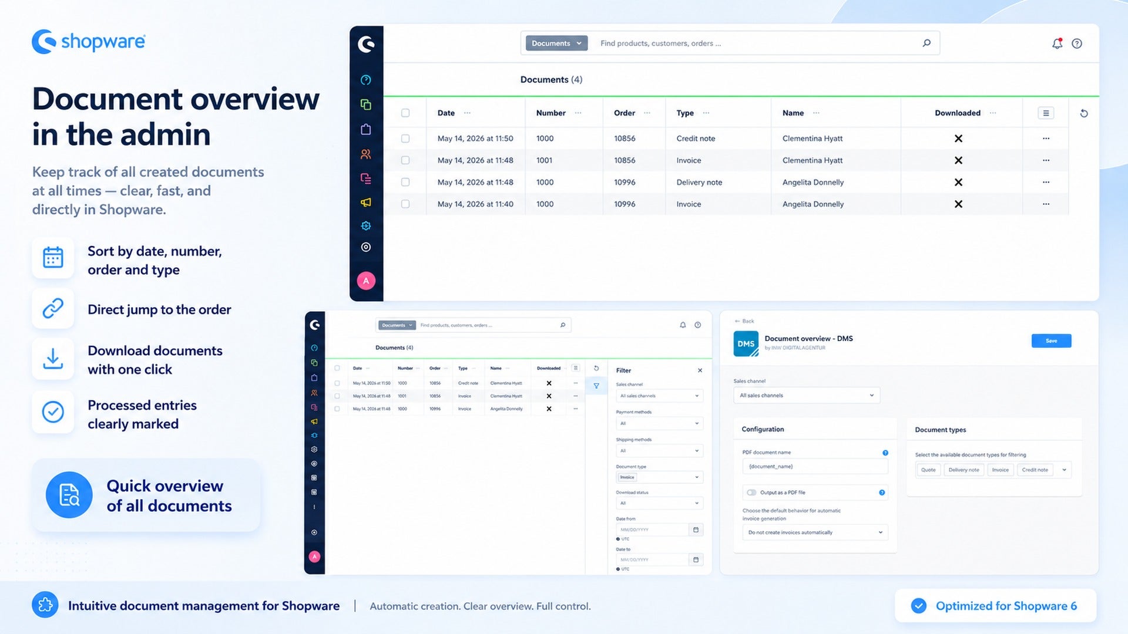
Task: Expand the Shipping methods filter dropdown
Action: tap(659, 451)
